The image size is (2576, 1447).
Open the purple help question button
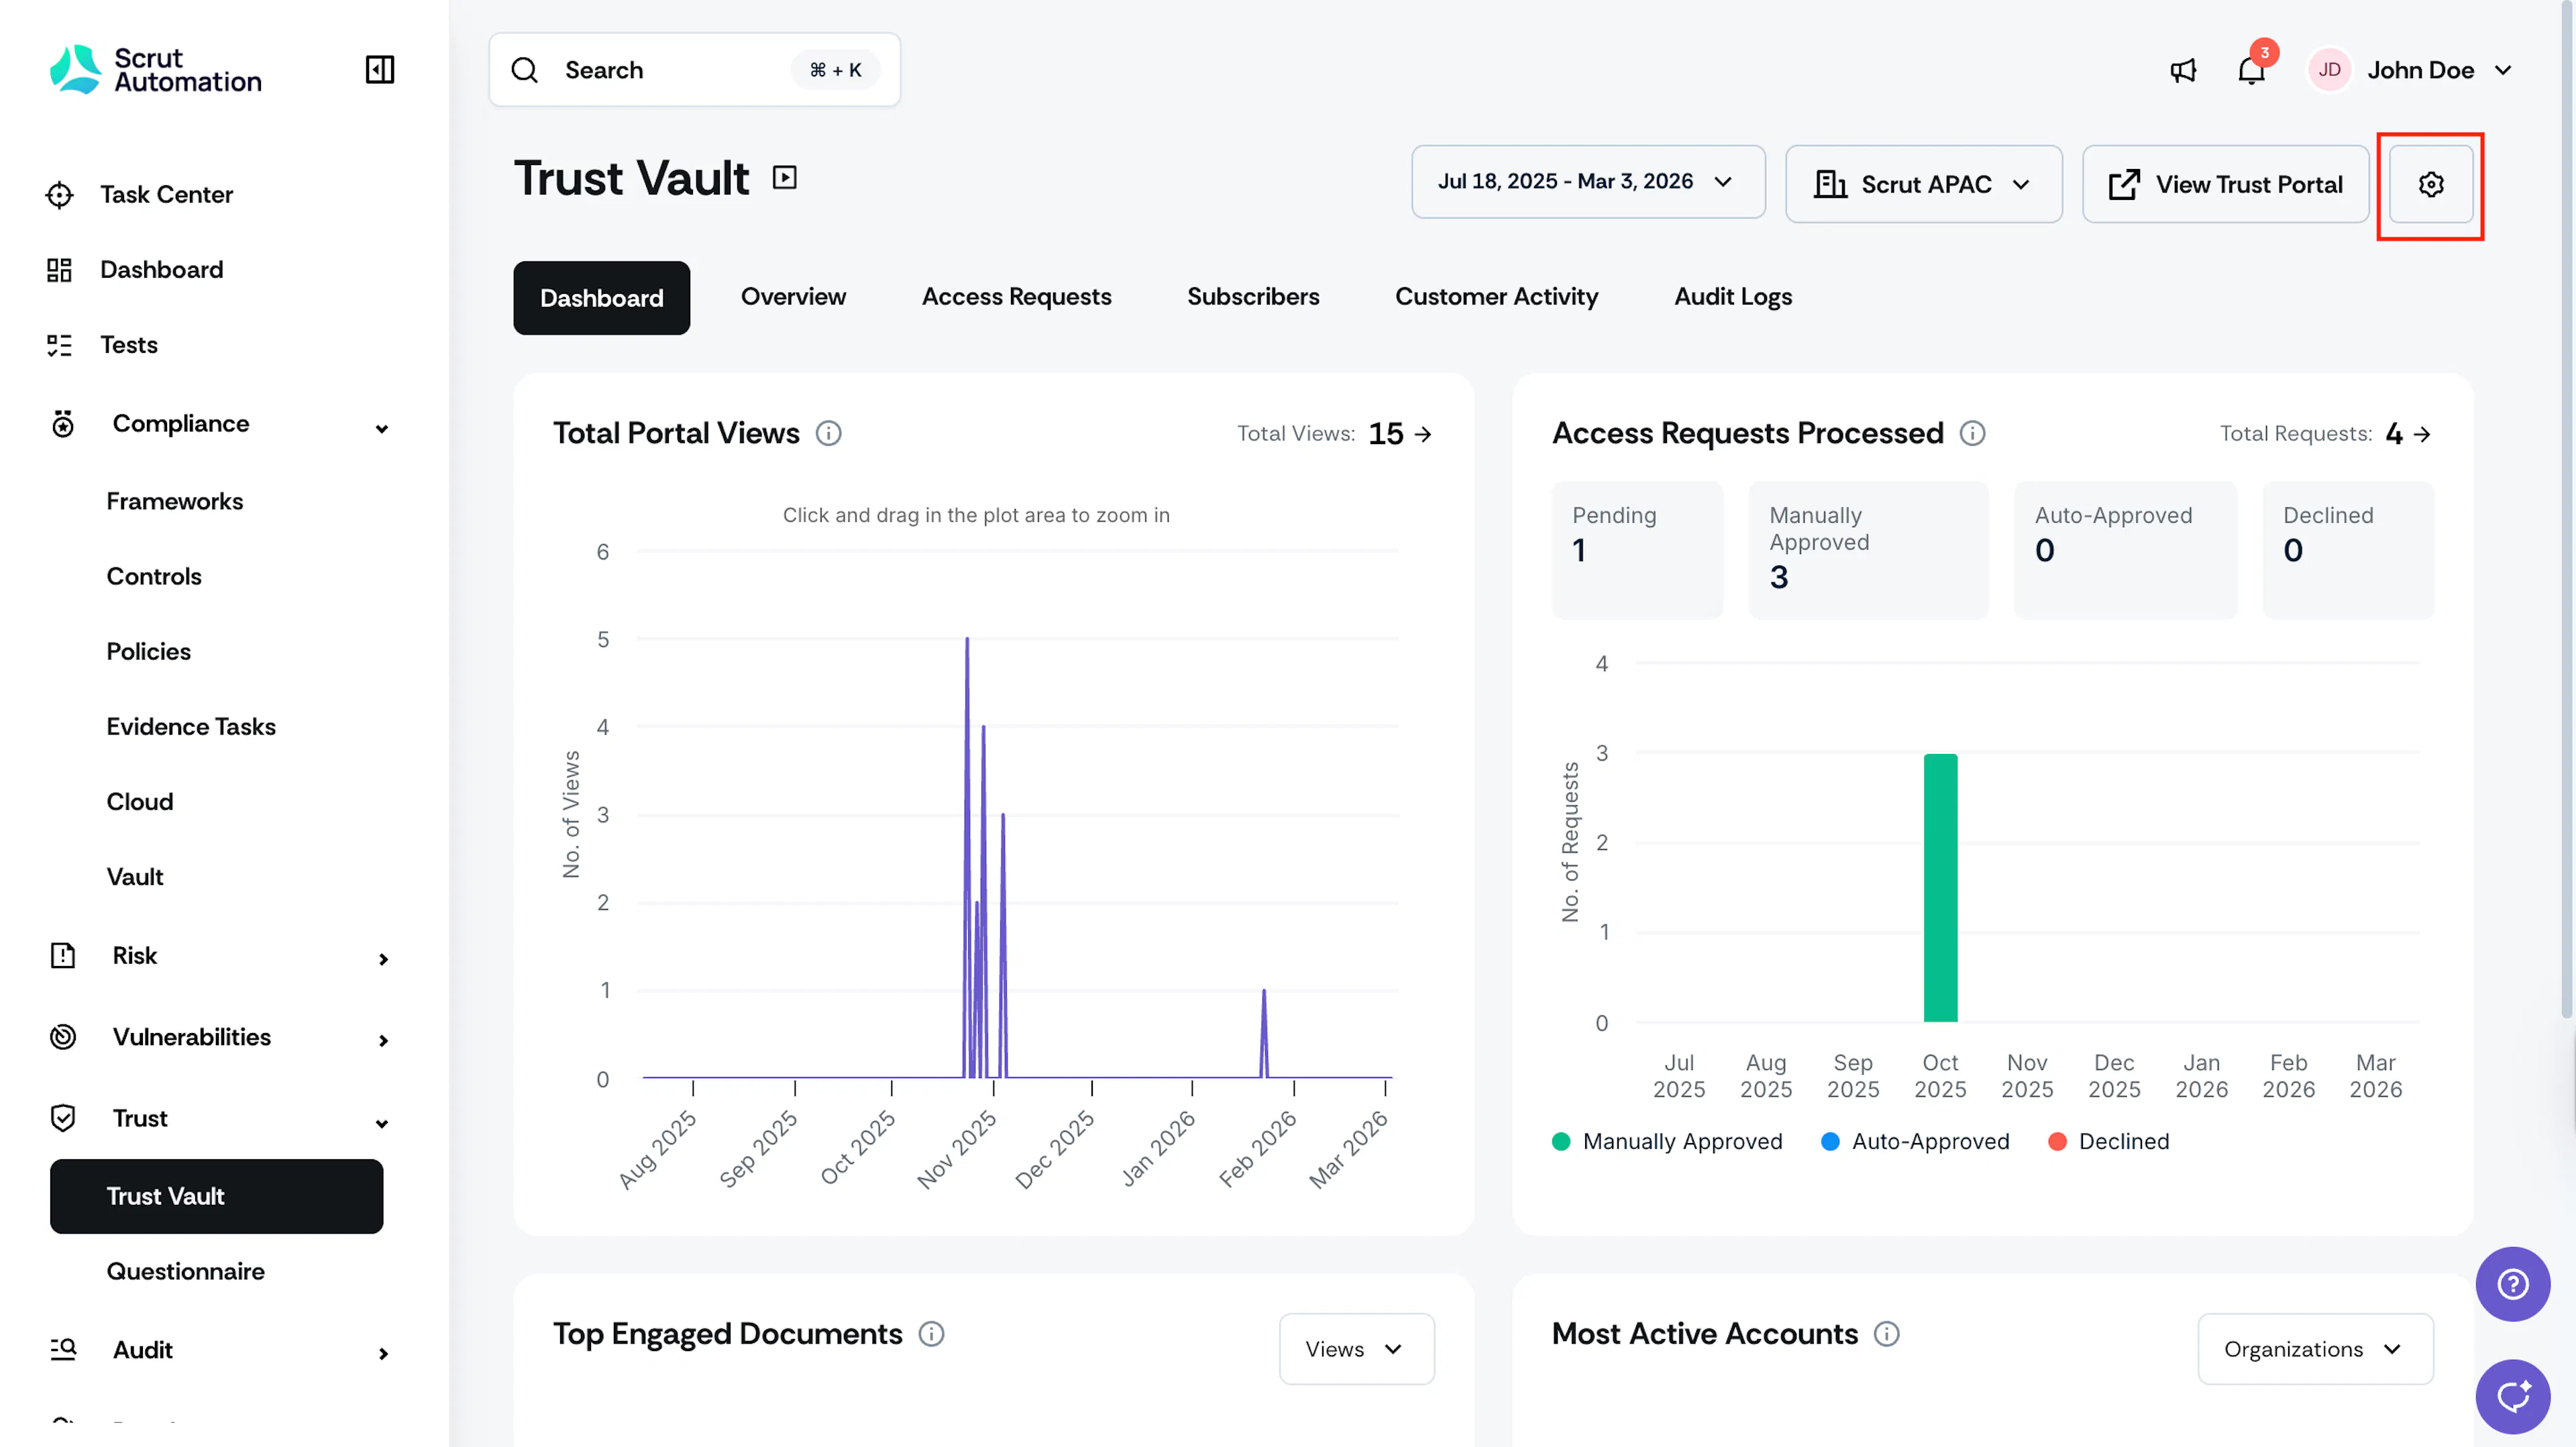(2512, 1284)
